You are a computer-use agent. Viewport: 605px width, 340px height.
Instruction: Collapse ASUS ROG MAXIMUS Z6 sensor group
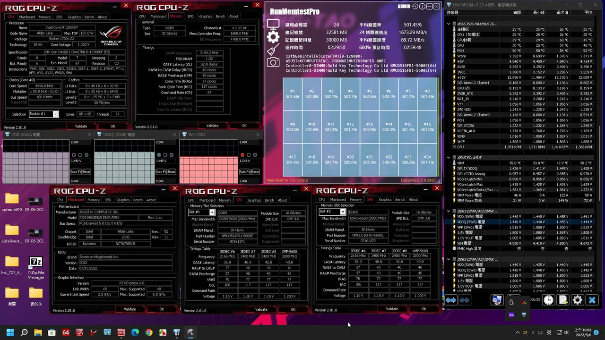click(449, 24)
